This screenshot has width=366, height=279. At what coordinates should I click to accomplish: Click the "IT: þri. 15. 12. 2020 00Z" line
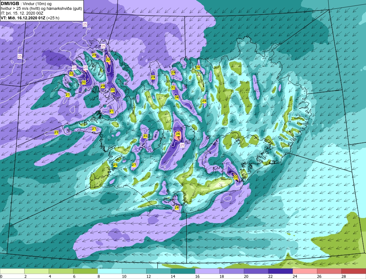(22, 13)
